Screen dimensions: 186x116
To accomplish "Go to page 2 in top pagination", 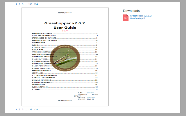I will pos(19,4).
